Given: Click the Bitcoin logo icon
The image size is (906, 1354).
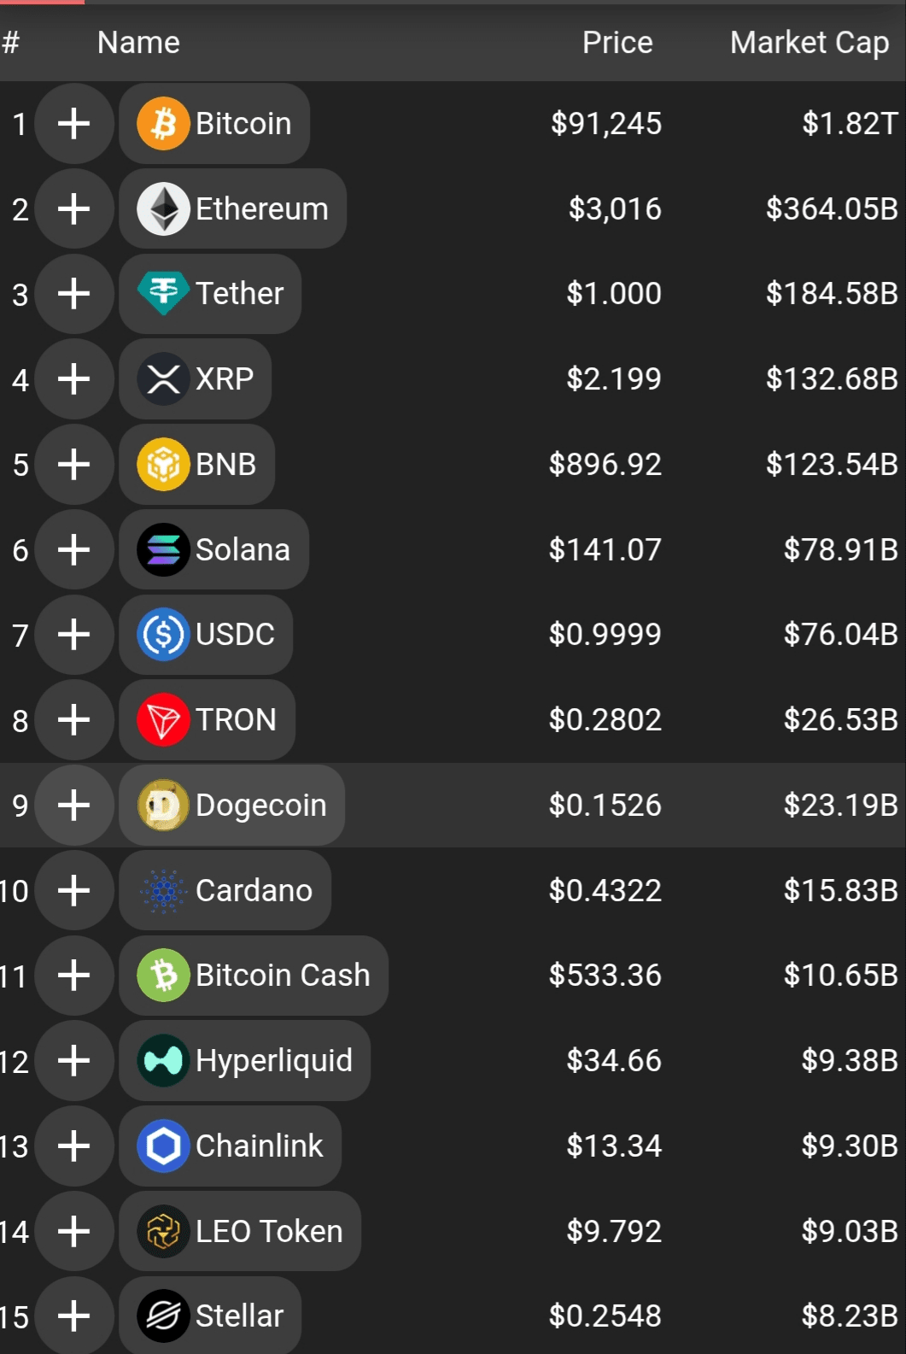Looking at the screenshot, I should [x=163, y=124].
